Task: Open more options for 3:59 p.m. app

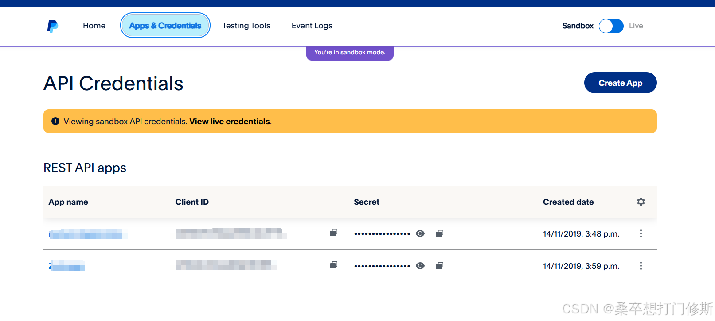Action: pos(641,266)
